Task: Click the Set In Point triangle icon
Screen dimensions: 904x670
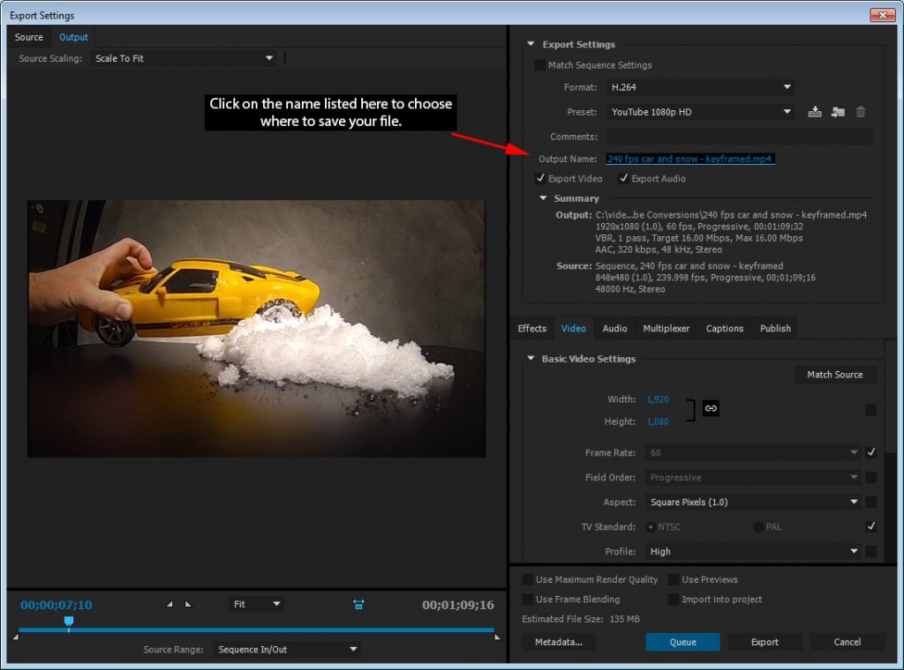Action: click(x=170, y=604)
